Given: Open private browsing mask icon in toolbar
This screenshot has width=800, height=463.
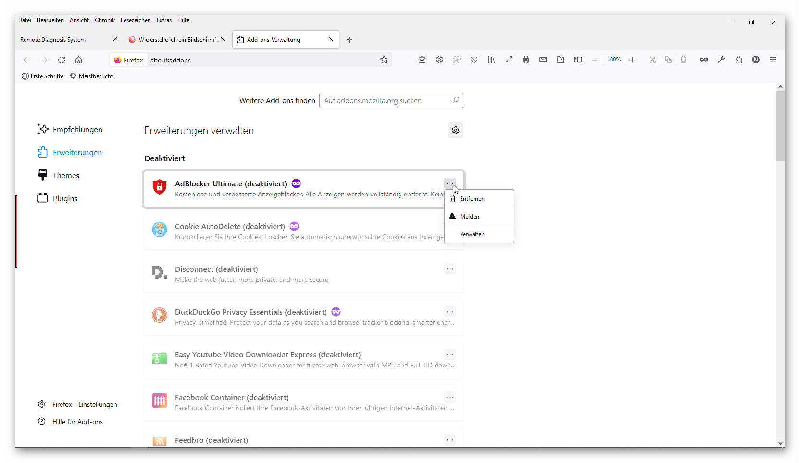Looking at the screenshot, I should [x=704, y=60].
